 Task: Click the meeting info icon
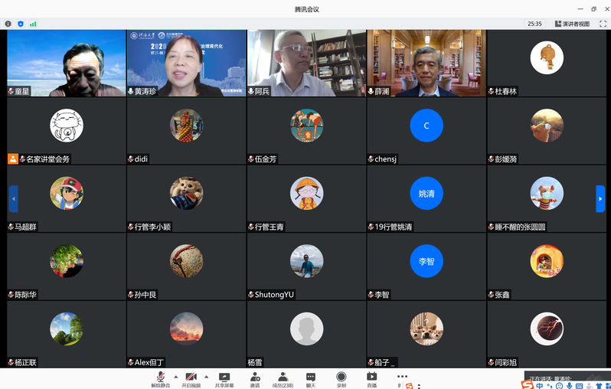point(8,24)
